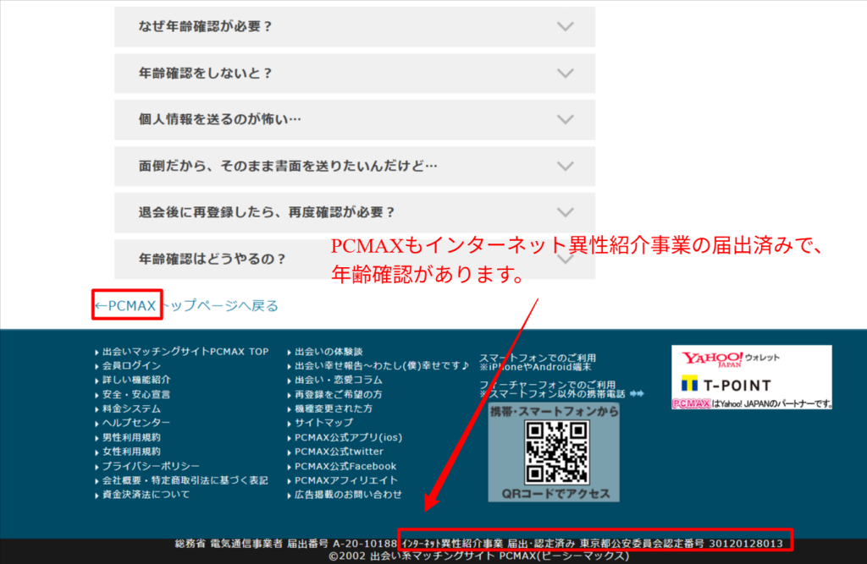Expand the 個人情報を送るのが怖い… question
Screen dimensions: 867x564
coord(355,119)
